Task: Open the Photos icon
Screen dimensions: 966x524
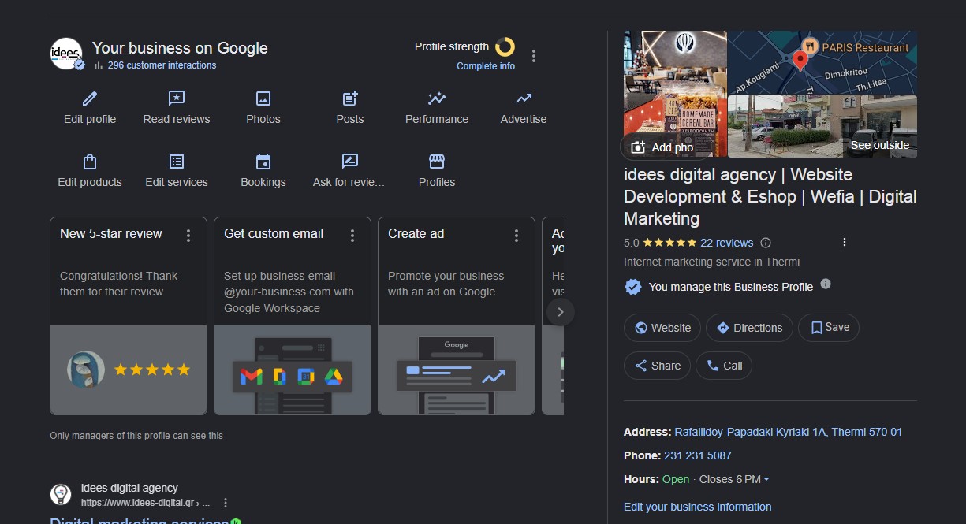Action: point(263,98)
